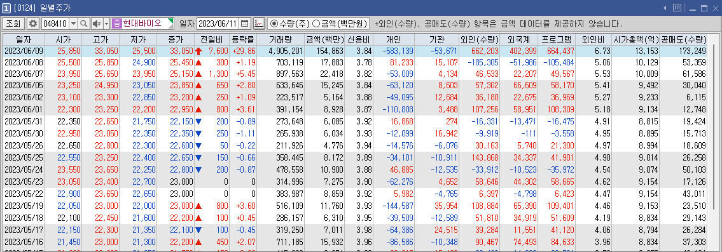Viewport: 722px width, 252px height.
Task: Select the 2023/05/31 date cell
Action: click(x=23, y=121)
